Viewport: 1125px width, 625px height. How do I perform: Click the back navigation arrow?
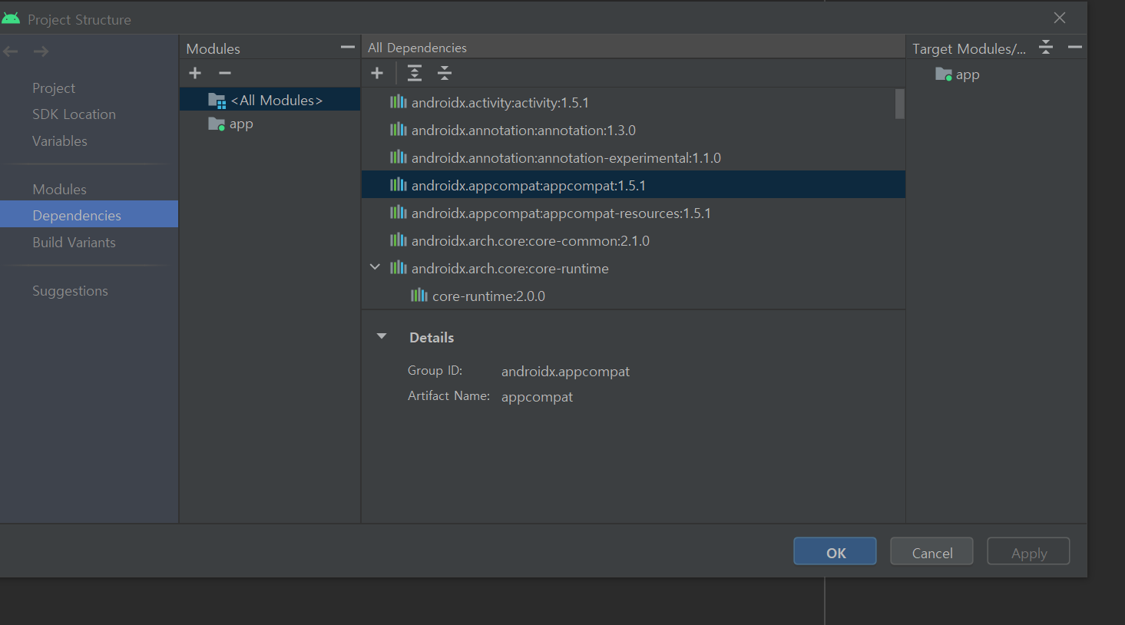pyautogui.click(x=11, y=51)
